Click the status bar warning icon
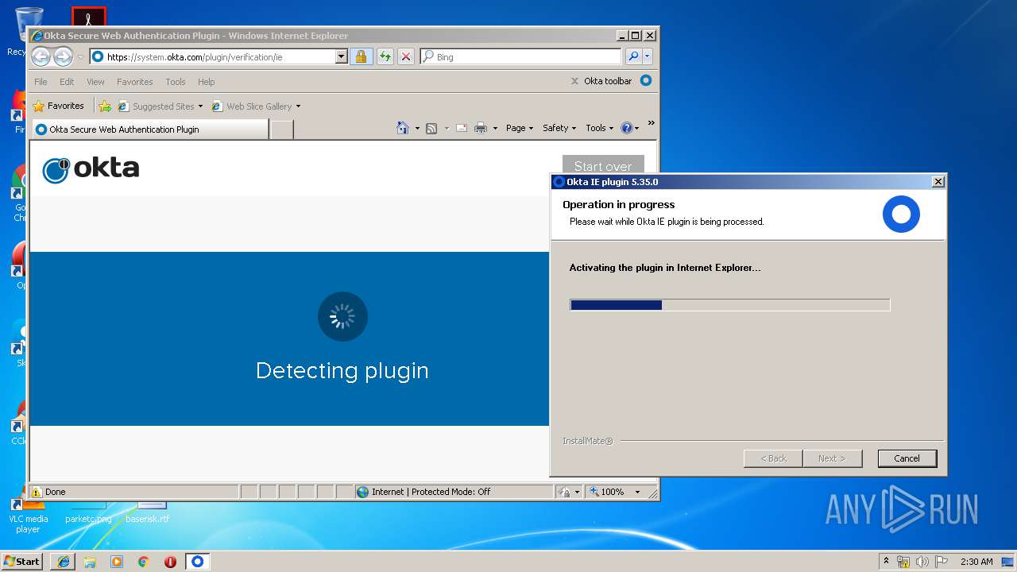Viewport: 1017px width, 572px height. (x=37, y=492)
